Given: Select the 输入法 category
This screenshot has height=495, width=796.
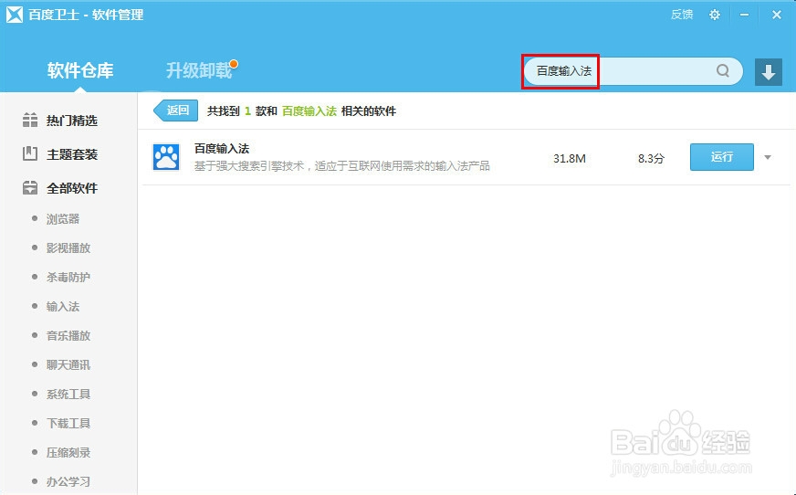Looking at the screenshot, I should tap(63, 306).
